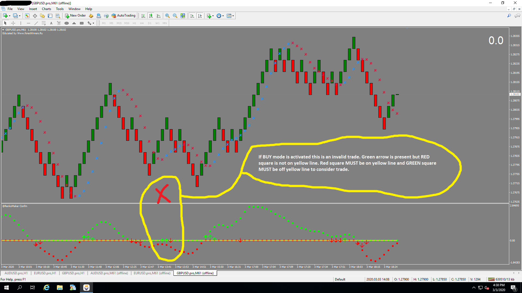Toggle the Market Watch window icon
Viewport: 522px width, 293px height.
[27, 16]
